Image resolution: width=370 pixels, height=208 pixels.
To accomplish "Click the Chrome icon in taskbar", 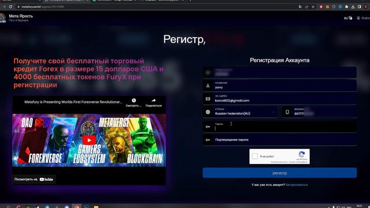I will click(x=76, y=206).
